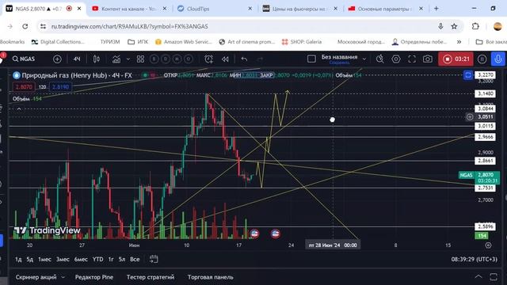Select 1д date range
Viewport: 507px width, 285px height.
(18, 259)
